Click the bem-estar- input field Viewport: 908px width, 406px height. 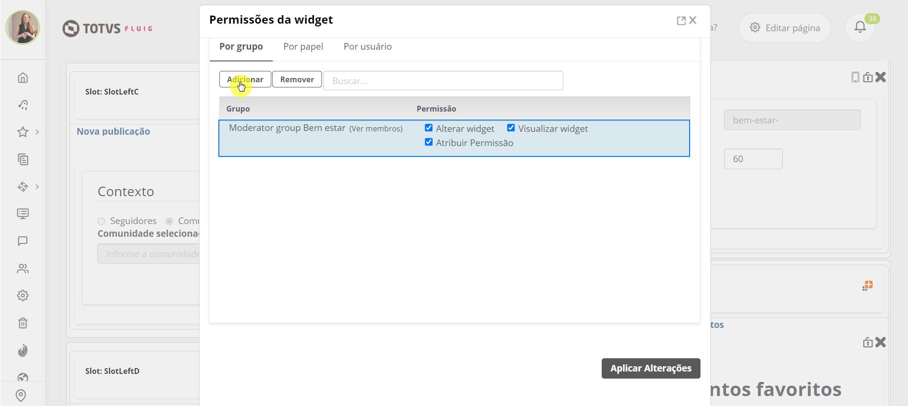coord(792,120)
